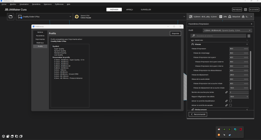Open the Extensions menu

[48, 4]
